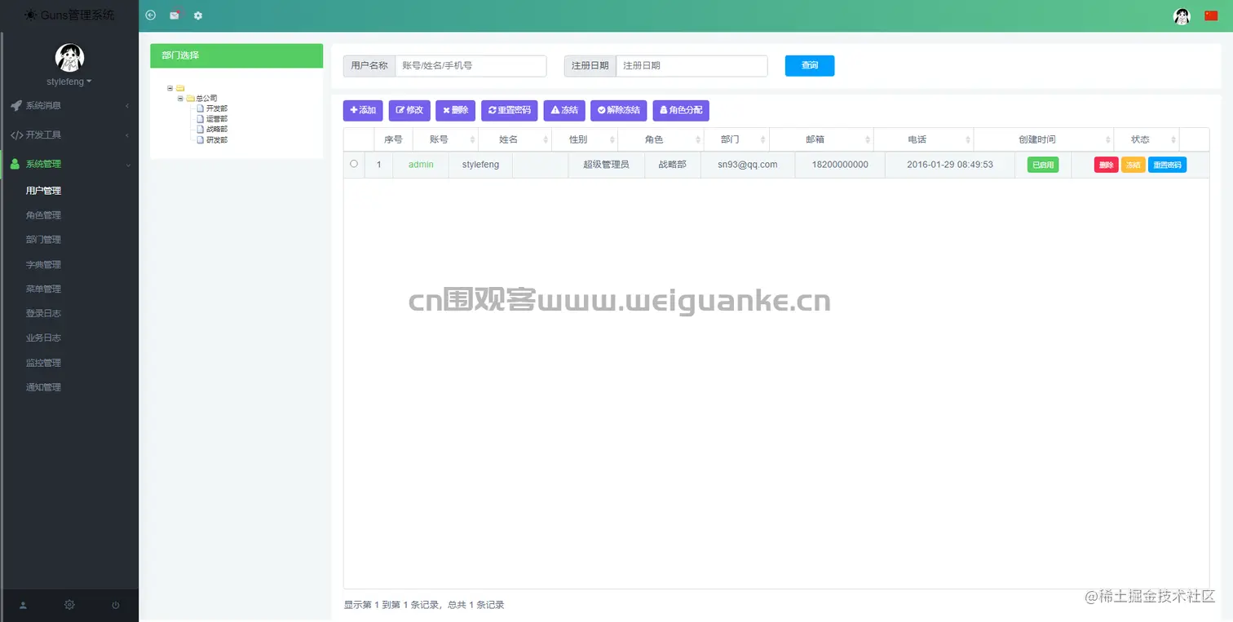Click the 重置密码 toolbar button with refresh icon

[510, 110]
